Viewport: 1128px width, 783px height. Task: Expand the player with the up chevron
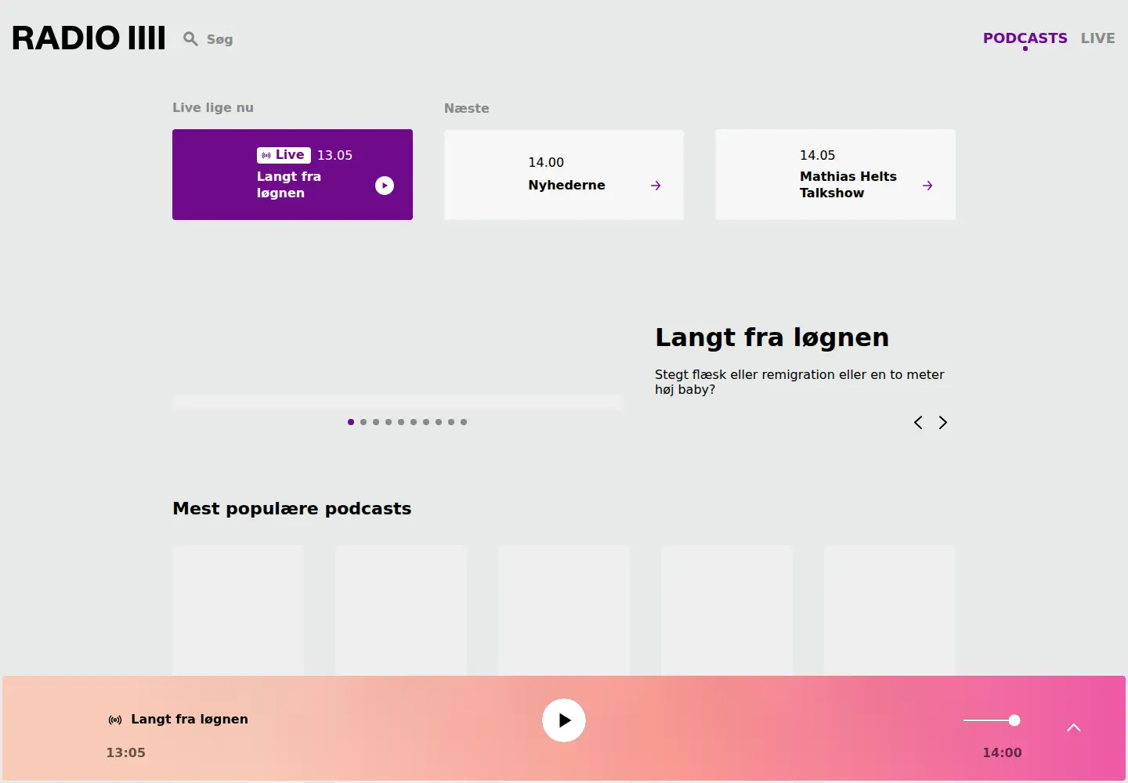click(1074, 727)
